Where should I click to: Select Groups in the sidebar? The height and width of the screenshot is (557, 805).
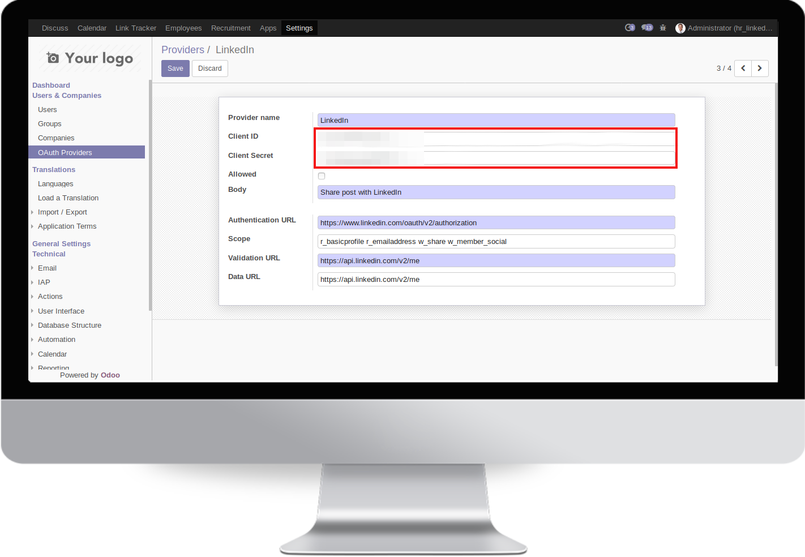click(x=50, y=124)
